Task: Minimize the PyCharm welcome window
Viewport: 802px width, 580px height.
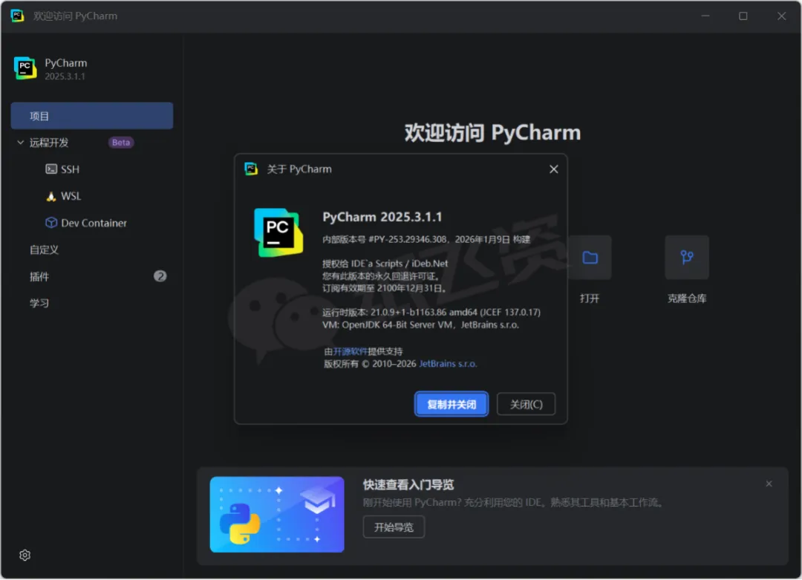Action: (705, 16)
